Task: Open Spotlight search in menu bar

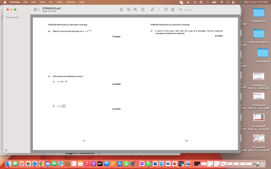Action: tap(228, 2)
